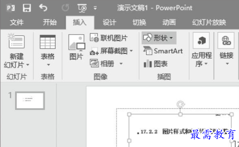Click the rotation handle above the picture
239x147 pixels.
coord(181,104)
